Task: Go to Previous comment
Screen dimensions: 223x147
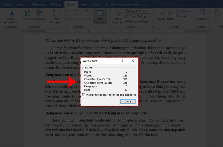Action: click(78, 15)
